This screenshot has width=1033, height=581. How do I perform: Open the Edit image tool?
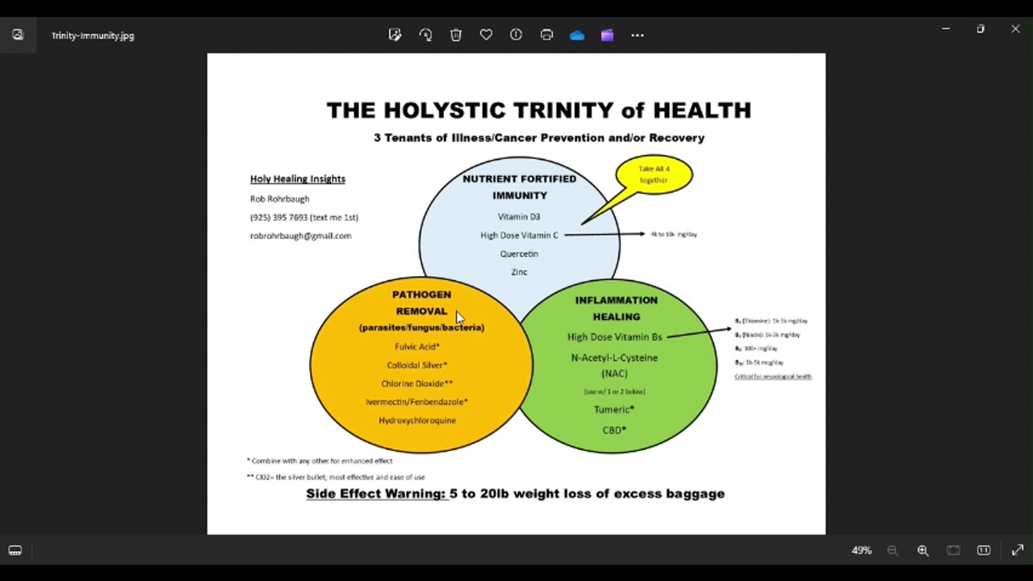[395, 35]
